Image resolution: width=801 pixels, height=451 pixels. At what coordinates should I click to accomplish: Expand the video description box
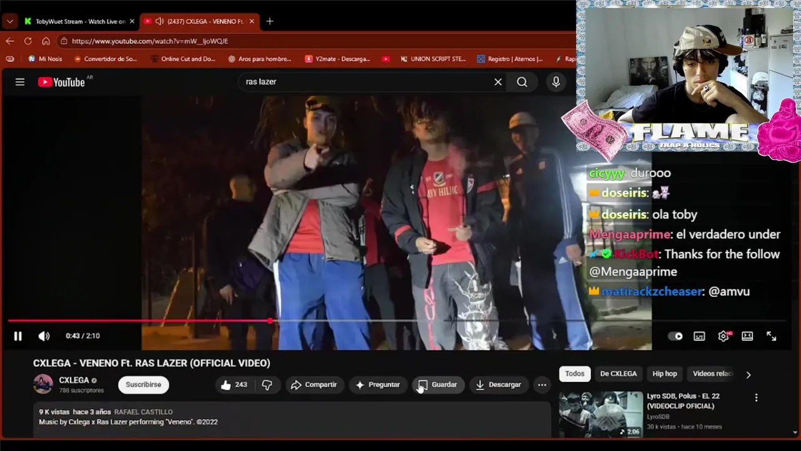(x=292, y=420)
